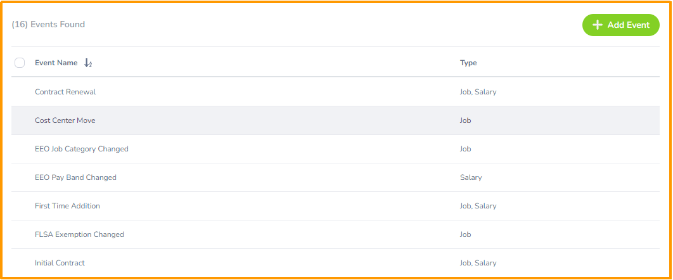Select the First Time Addition event
This screenshot has width=673, height=280.
tap(67, 206)
